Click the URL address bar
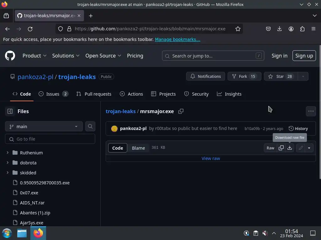The width and height of the screenshot is (321, 240). coord(150,29)
